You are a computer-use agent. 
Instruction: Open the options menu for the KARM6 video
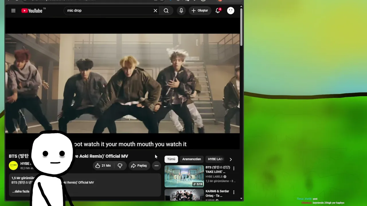tap(234, 193)
